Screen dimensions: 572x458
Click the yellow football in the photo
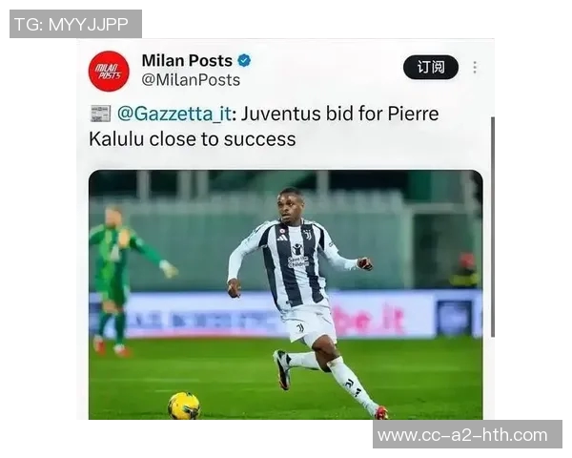pos(184,406)
